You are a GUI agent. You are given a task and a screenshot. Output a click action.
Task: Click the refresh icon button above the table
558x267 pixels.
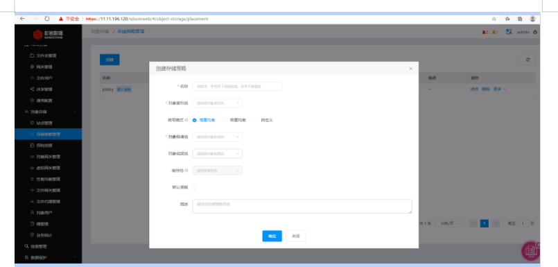pos(528,60)
